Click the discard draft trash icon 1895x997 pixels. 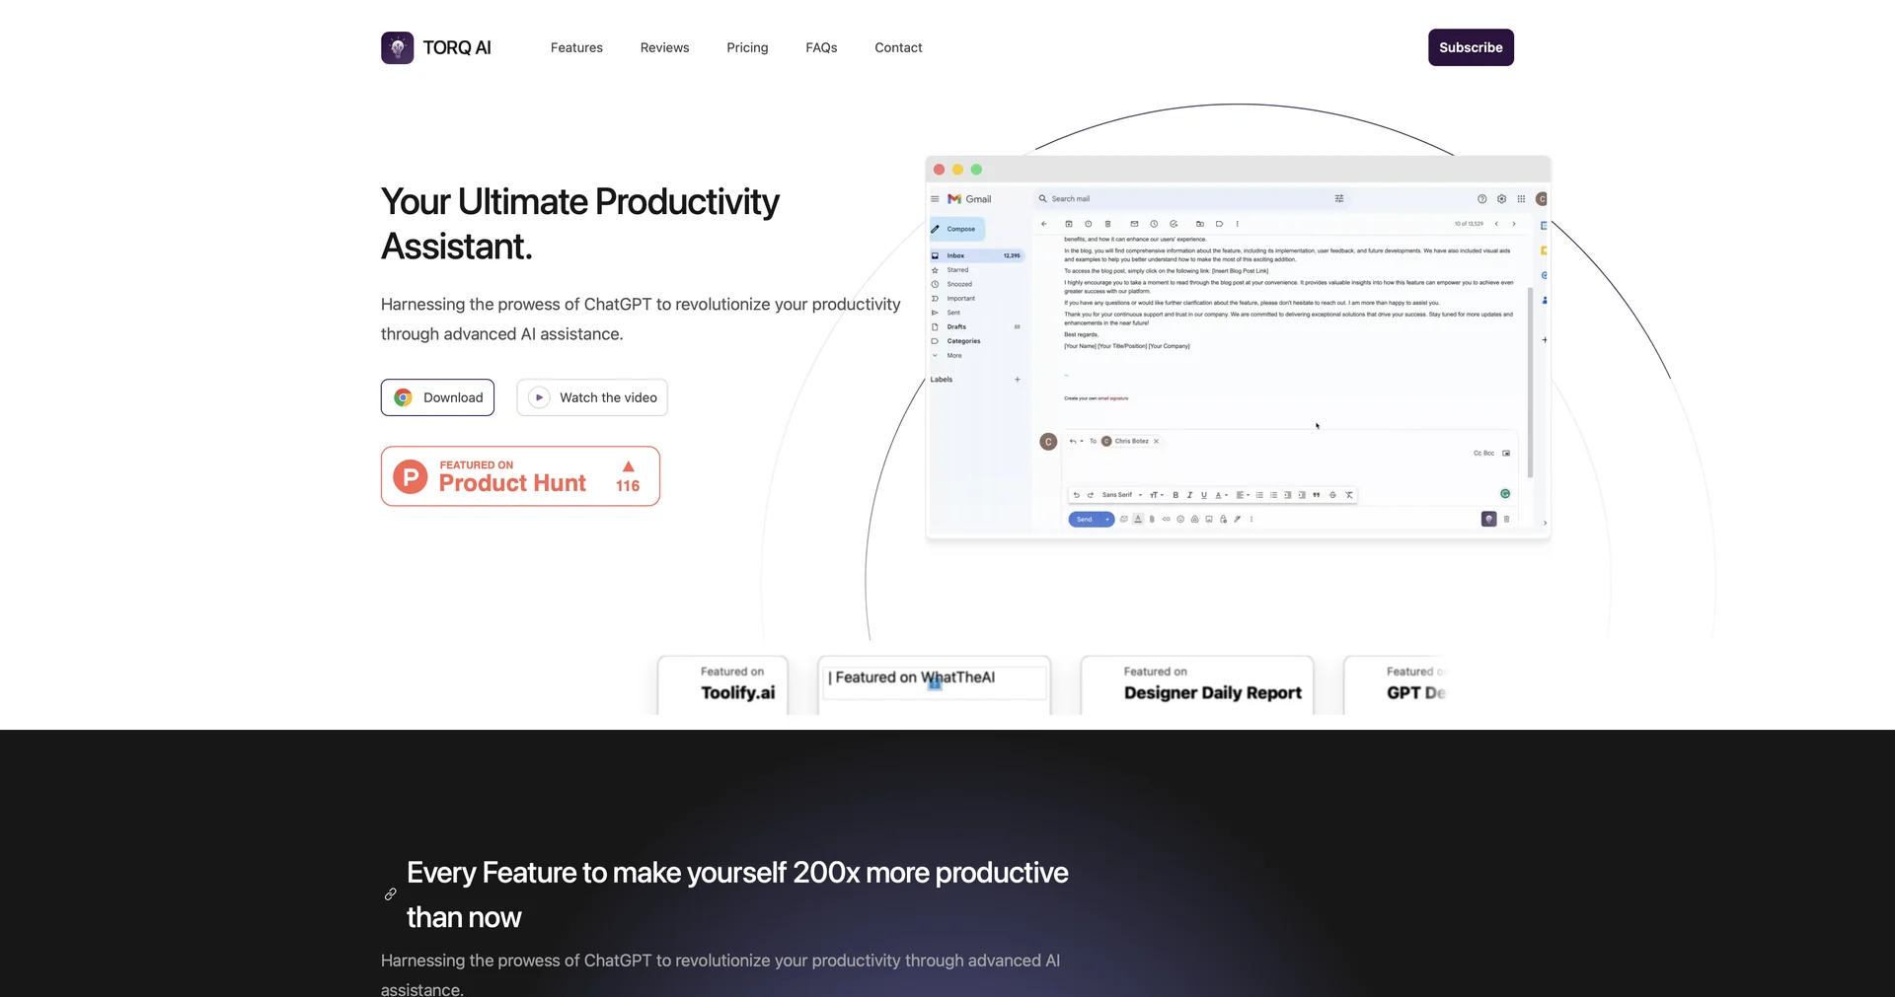pos(1506,519)
